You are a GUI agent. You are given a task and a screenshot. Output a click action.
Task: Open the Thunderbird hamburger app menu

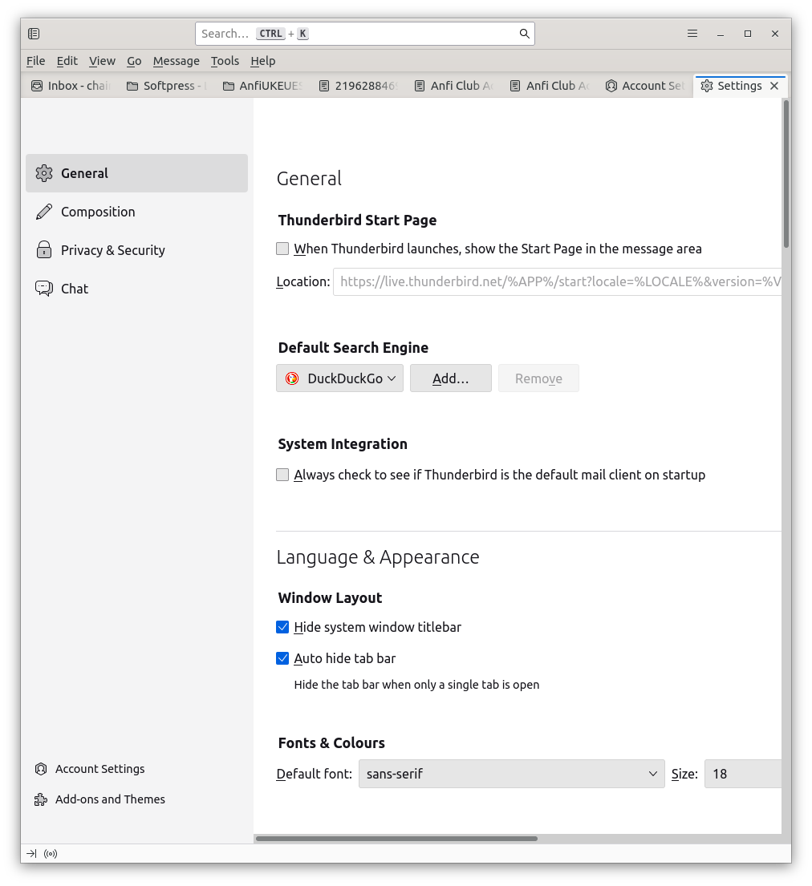692,34
